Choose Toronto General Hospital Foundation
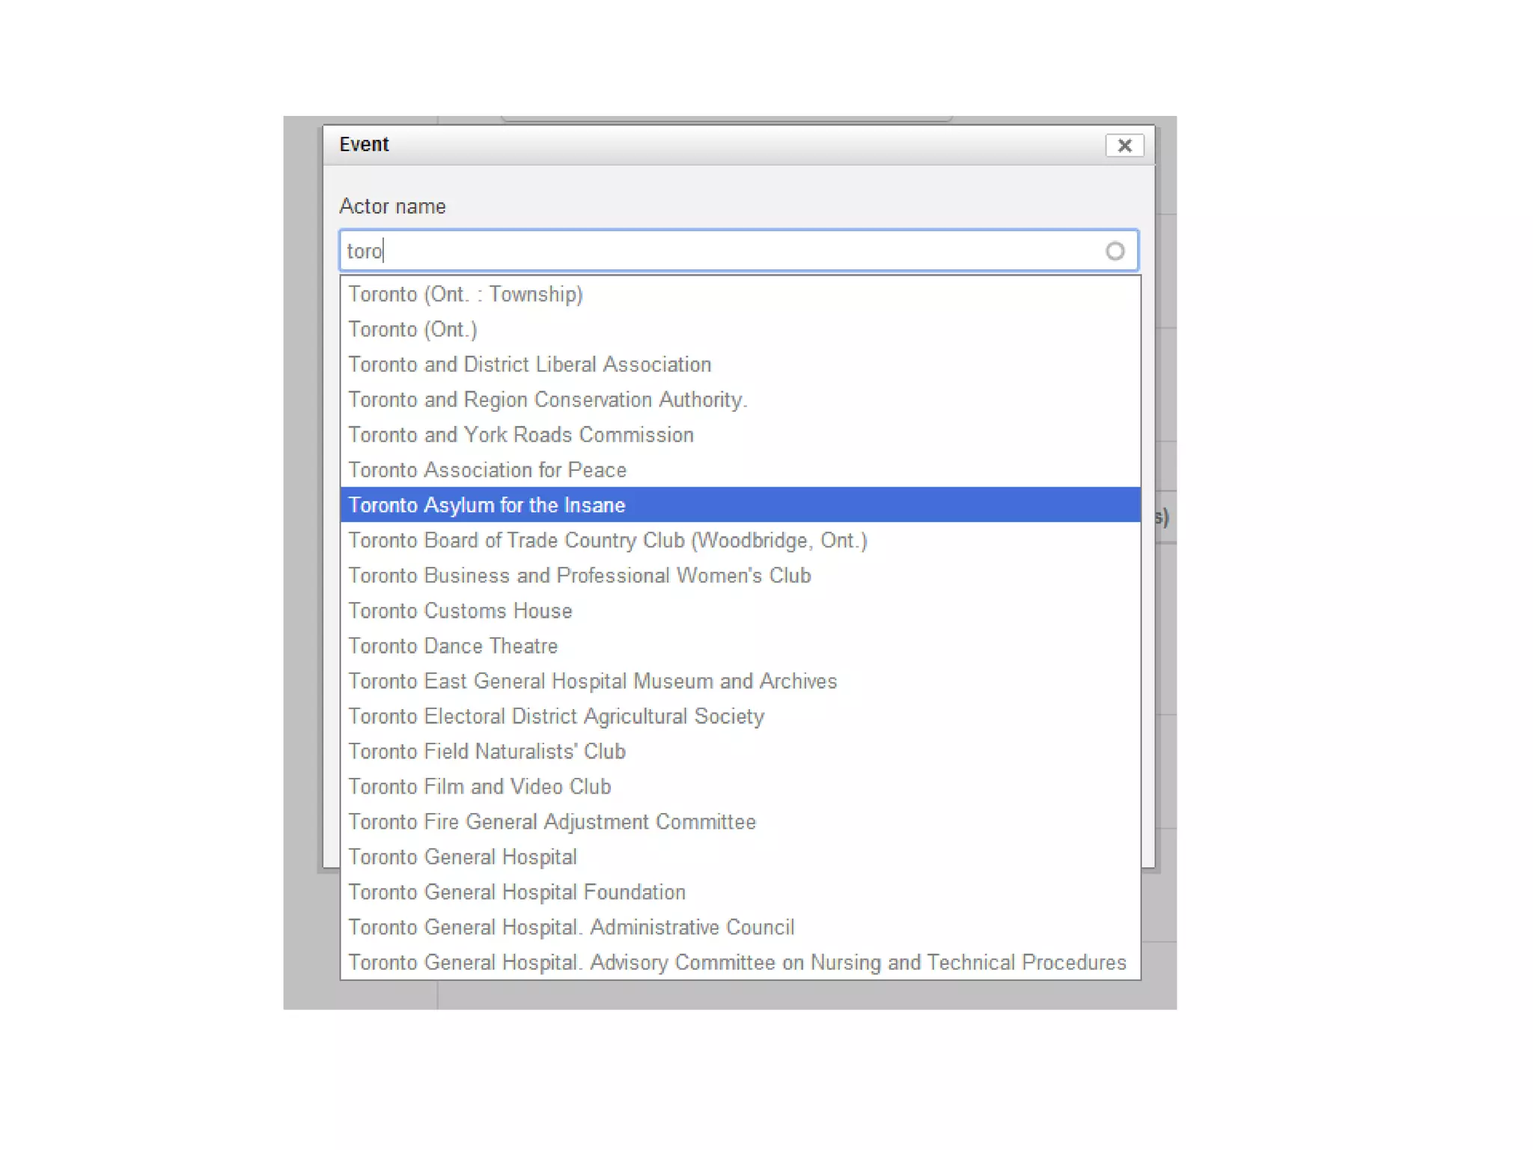Image resolution: width=1533 pixels, height=1150 pixels. [516, 892]
